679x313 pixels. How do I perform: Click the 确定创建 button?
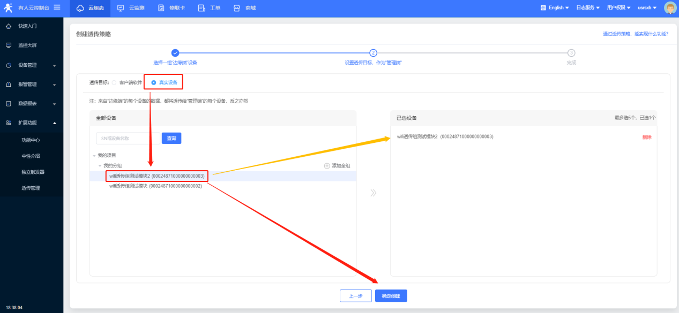tap(391, 296)
